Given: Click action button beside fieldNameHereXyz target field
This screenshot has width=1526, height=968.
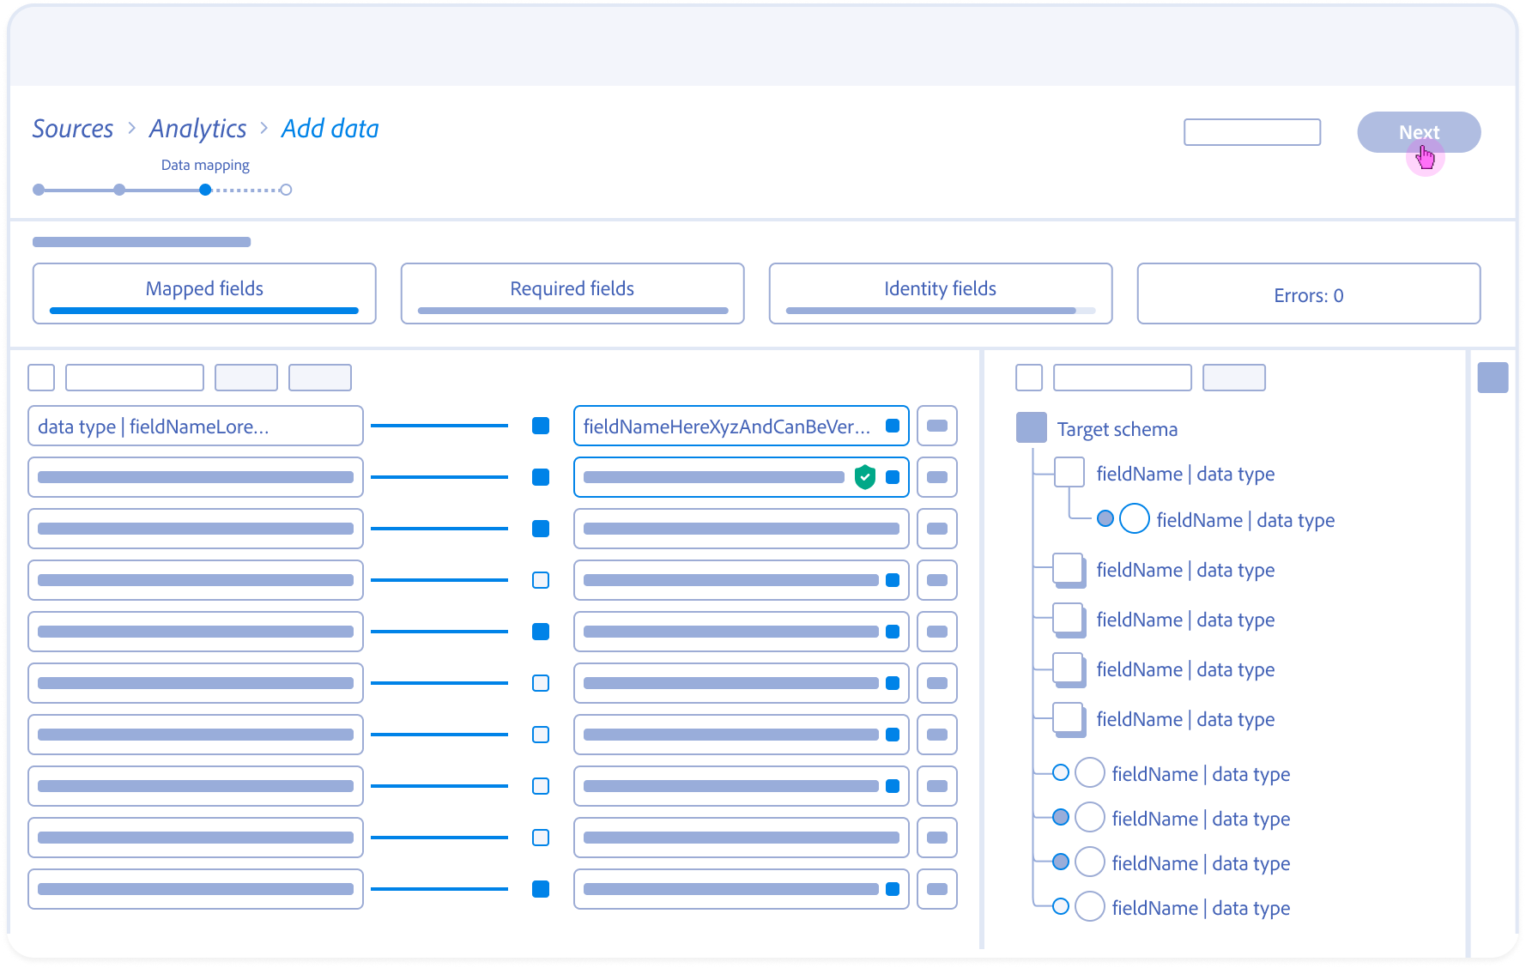Looking at the screenshot, I should 936,426.
